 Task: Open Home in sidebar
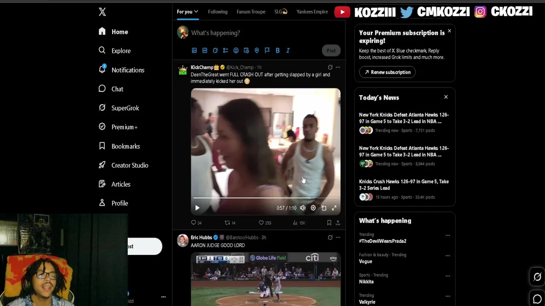coord(113,32)
